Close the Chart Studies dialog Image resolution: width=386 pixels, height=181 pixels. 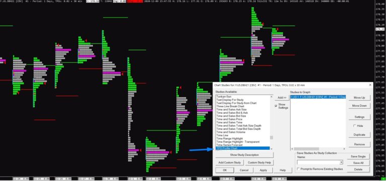(x=370, y=85)
